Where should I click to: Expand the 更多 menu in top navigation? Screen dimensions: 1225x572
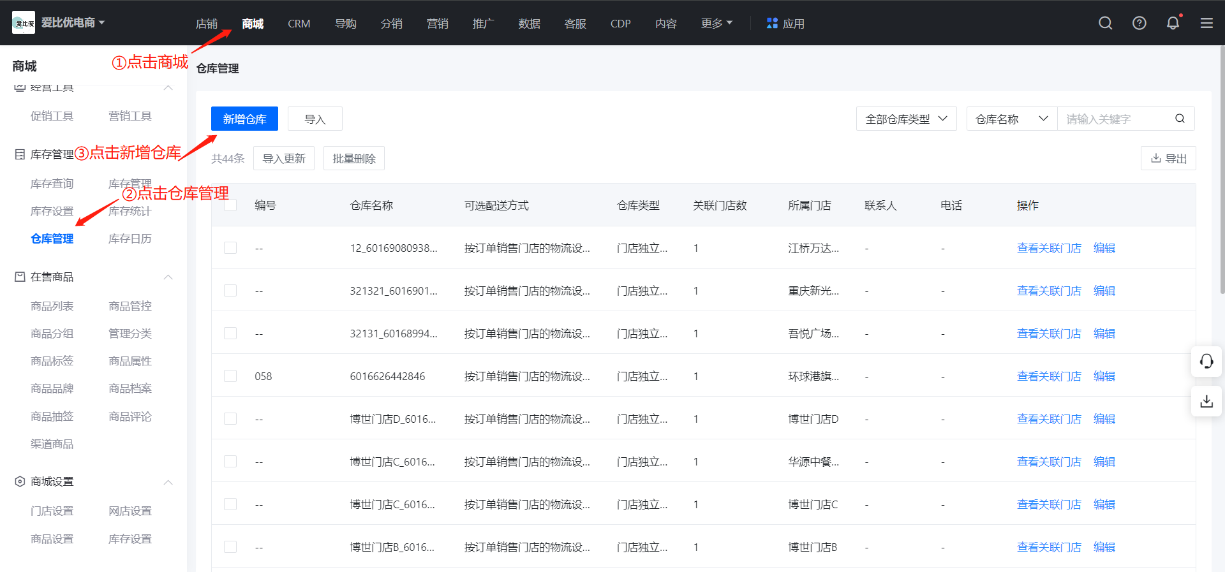[x=716, y=24]
